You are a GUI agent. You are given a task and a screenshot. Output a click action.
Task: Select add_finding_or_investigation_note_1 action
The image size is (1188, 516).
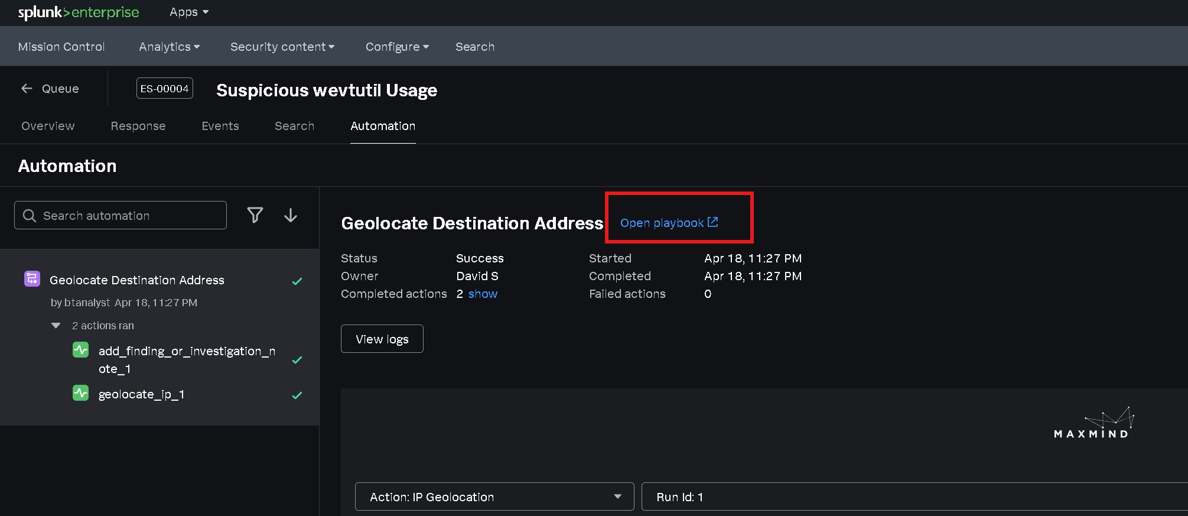pyautogui.click(x=187, y=360)
